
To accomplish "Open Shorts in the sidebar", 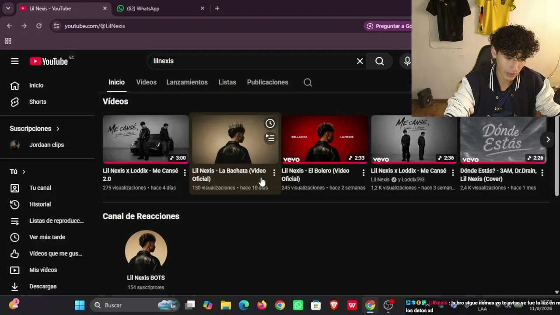I will [x=47, y=101].
